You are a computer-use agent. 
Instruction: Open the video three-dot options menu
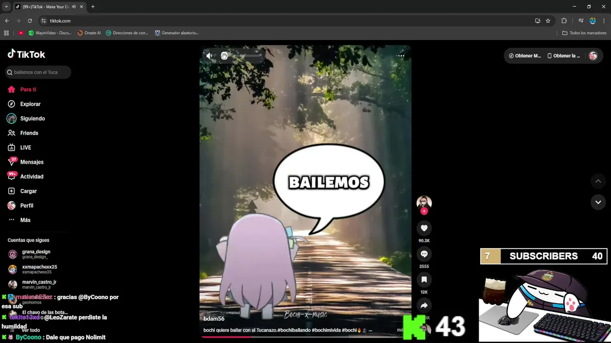pos(401,56)
